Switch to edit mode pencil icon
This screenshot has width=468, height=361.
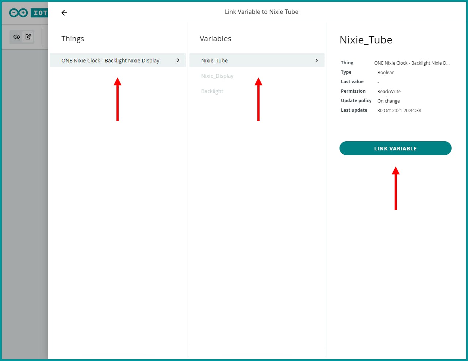click(28, 37)
